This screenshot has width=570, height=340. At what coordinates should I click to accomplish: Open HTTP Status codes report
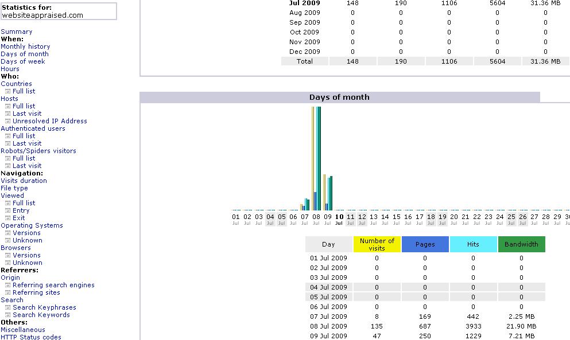pos(31,337)
